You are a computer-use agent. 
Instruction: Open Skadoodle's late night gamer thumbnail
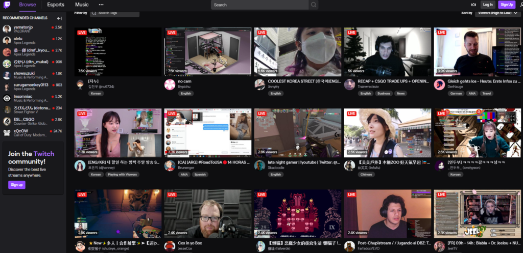[298, 133]
